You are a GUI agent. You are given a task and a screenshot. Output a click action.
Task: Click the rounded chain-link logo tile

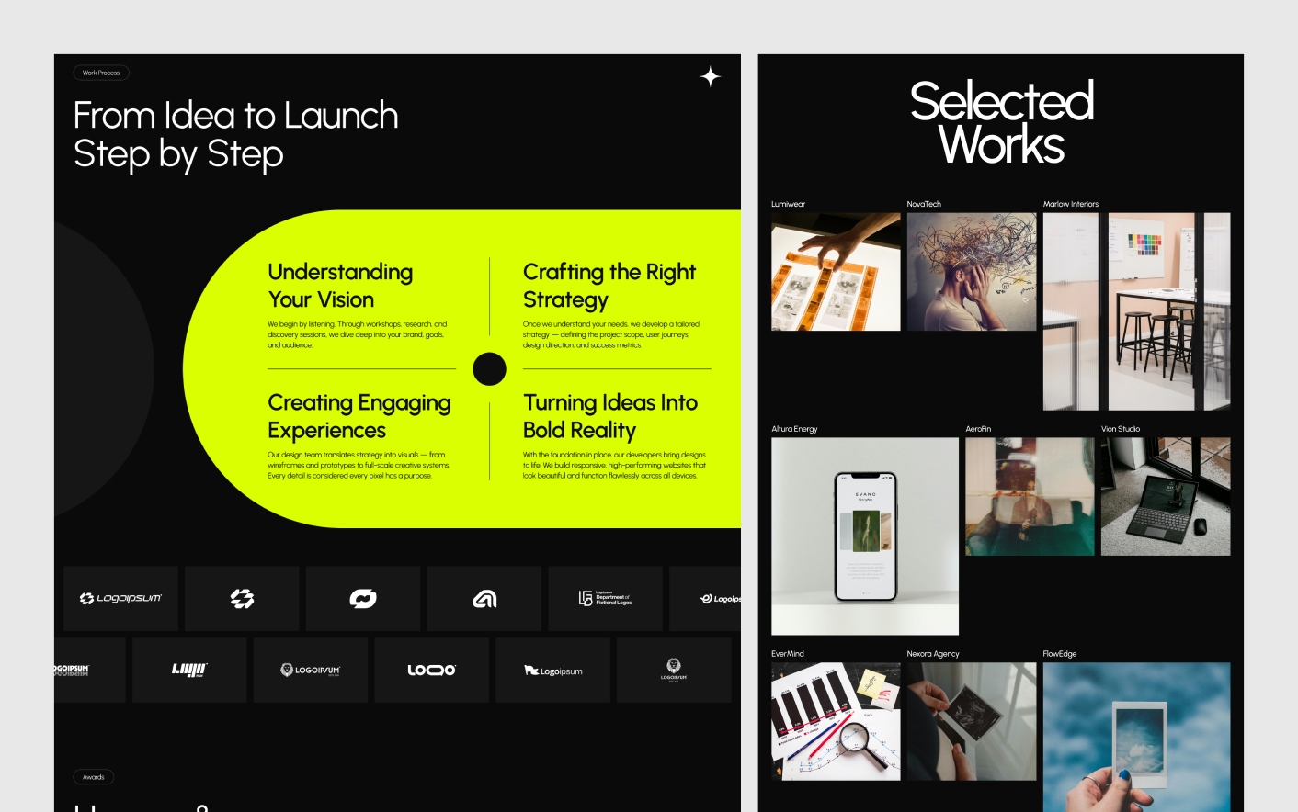[x=363, y=599]
